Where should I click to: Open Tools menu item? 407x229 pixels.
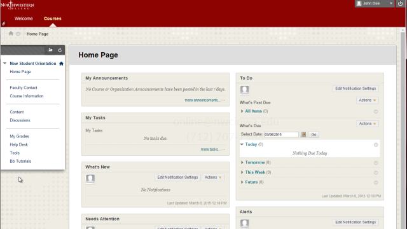[15, 153]
